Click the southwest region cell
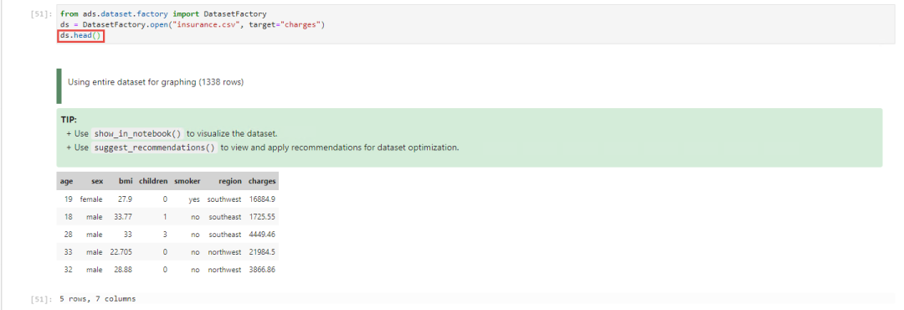This screenshot has width=904, height=310. [224, 199]
